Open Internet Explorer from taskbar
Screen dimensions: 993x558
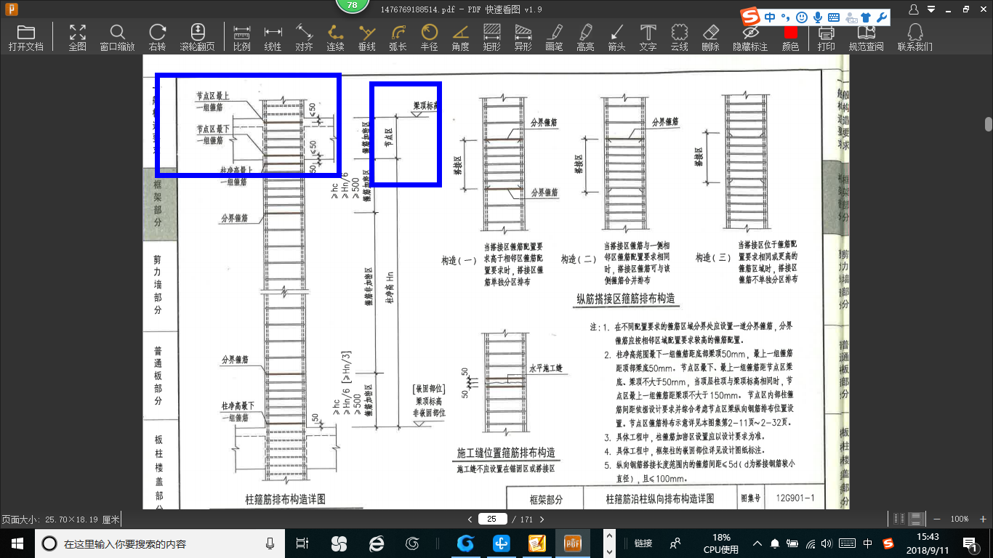(376, 543)
